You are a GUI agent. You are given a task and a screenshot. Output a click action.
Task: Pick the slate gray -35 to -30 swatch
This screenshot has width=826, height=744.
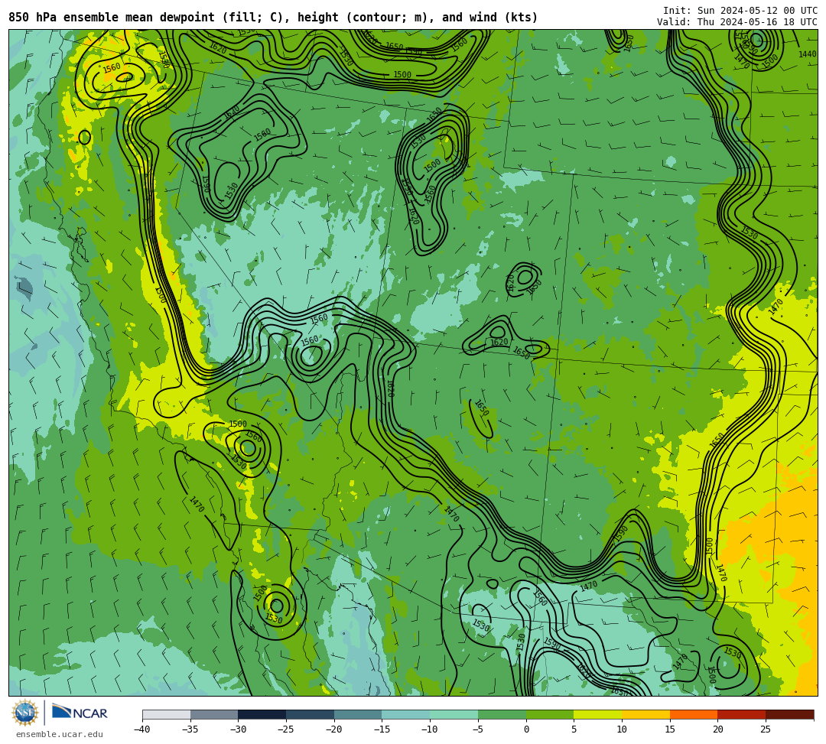click(214, 715)
